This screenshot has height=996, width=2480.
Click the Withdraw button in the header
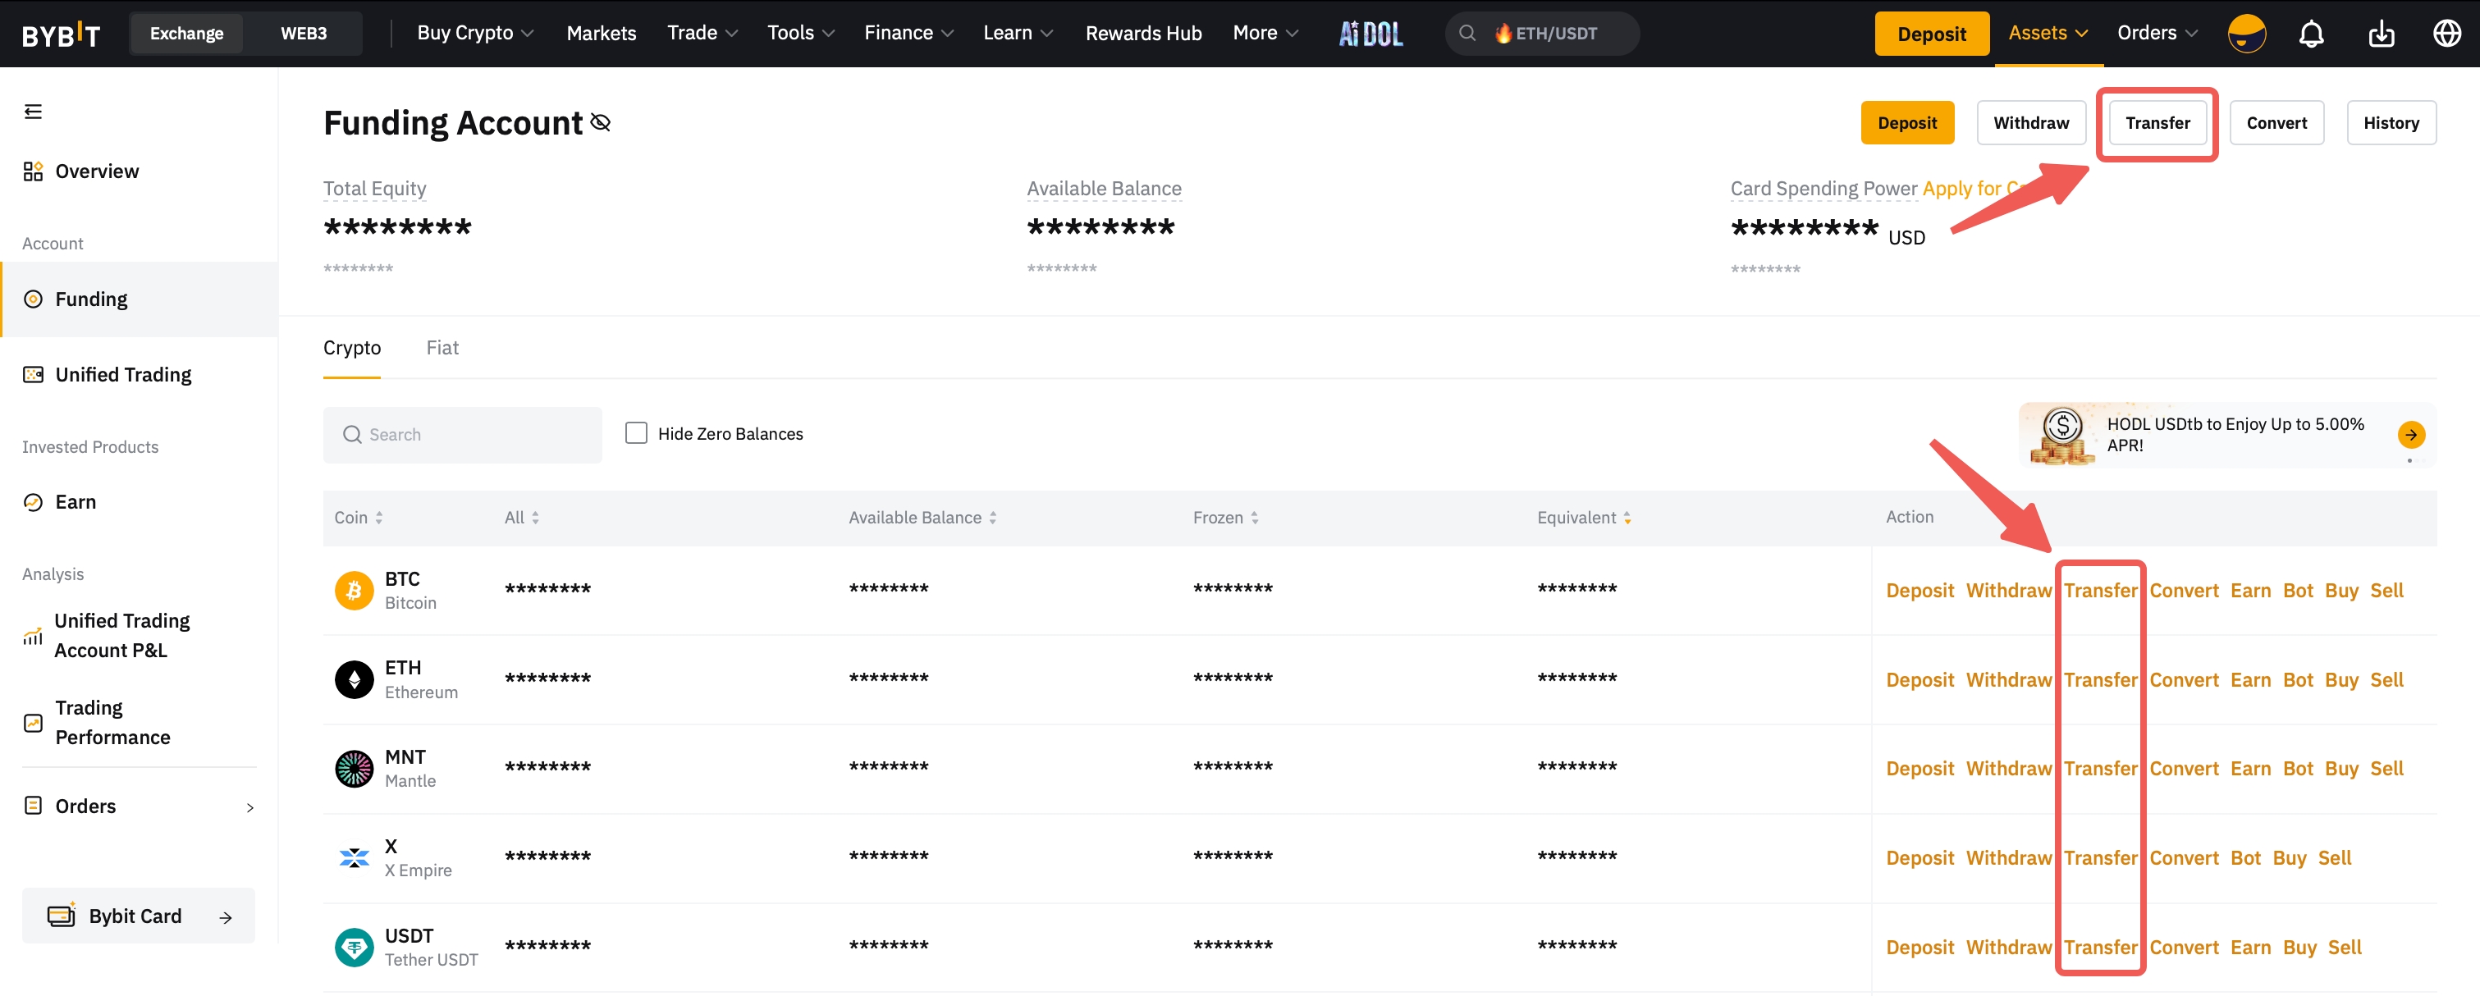coord(2029,123)
